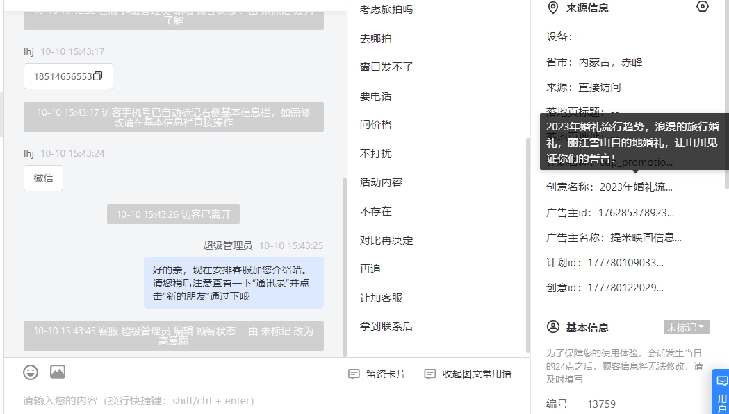
Task: Click the hexagon settings icon near 来源信息
Action: pos(702,6)
